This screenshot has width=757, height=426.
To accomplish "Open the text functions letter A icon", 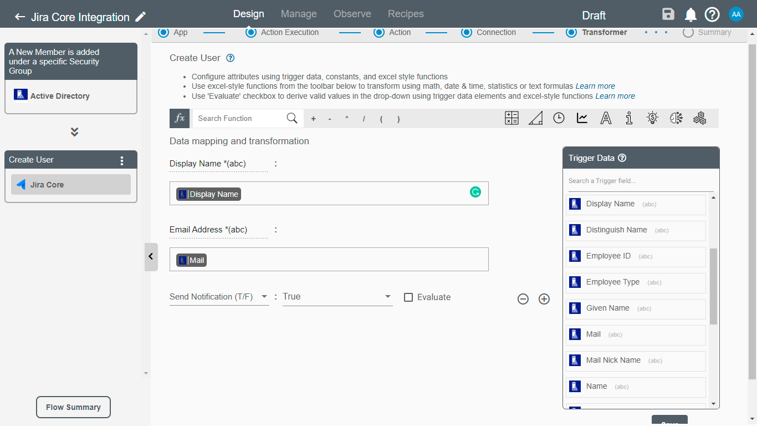I will coord(606,118).
